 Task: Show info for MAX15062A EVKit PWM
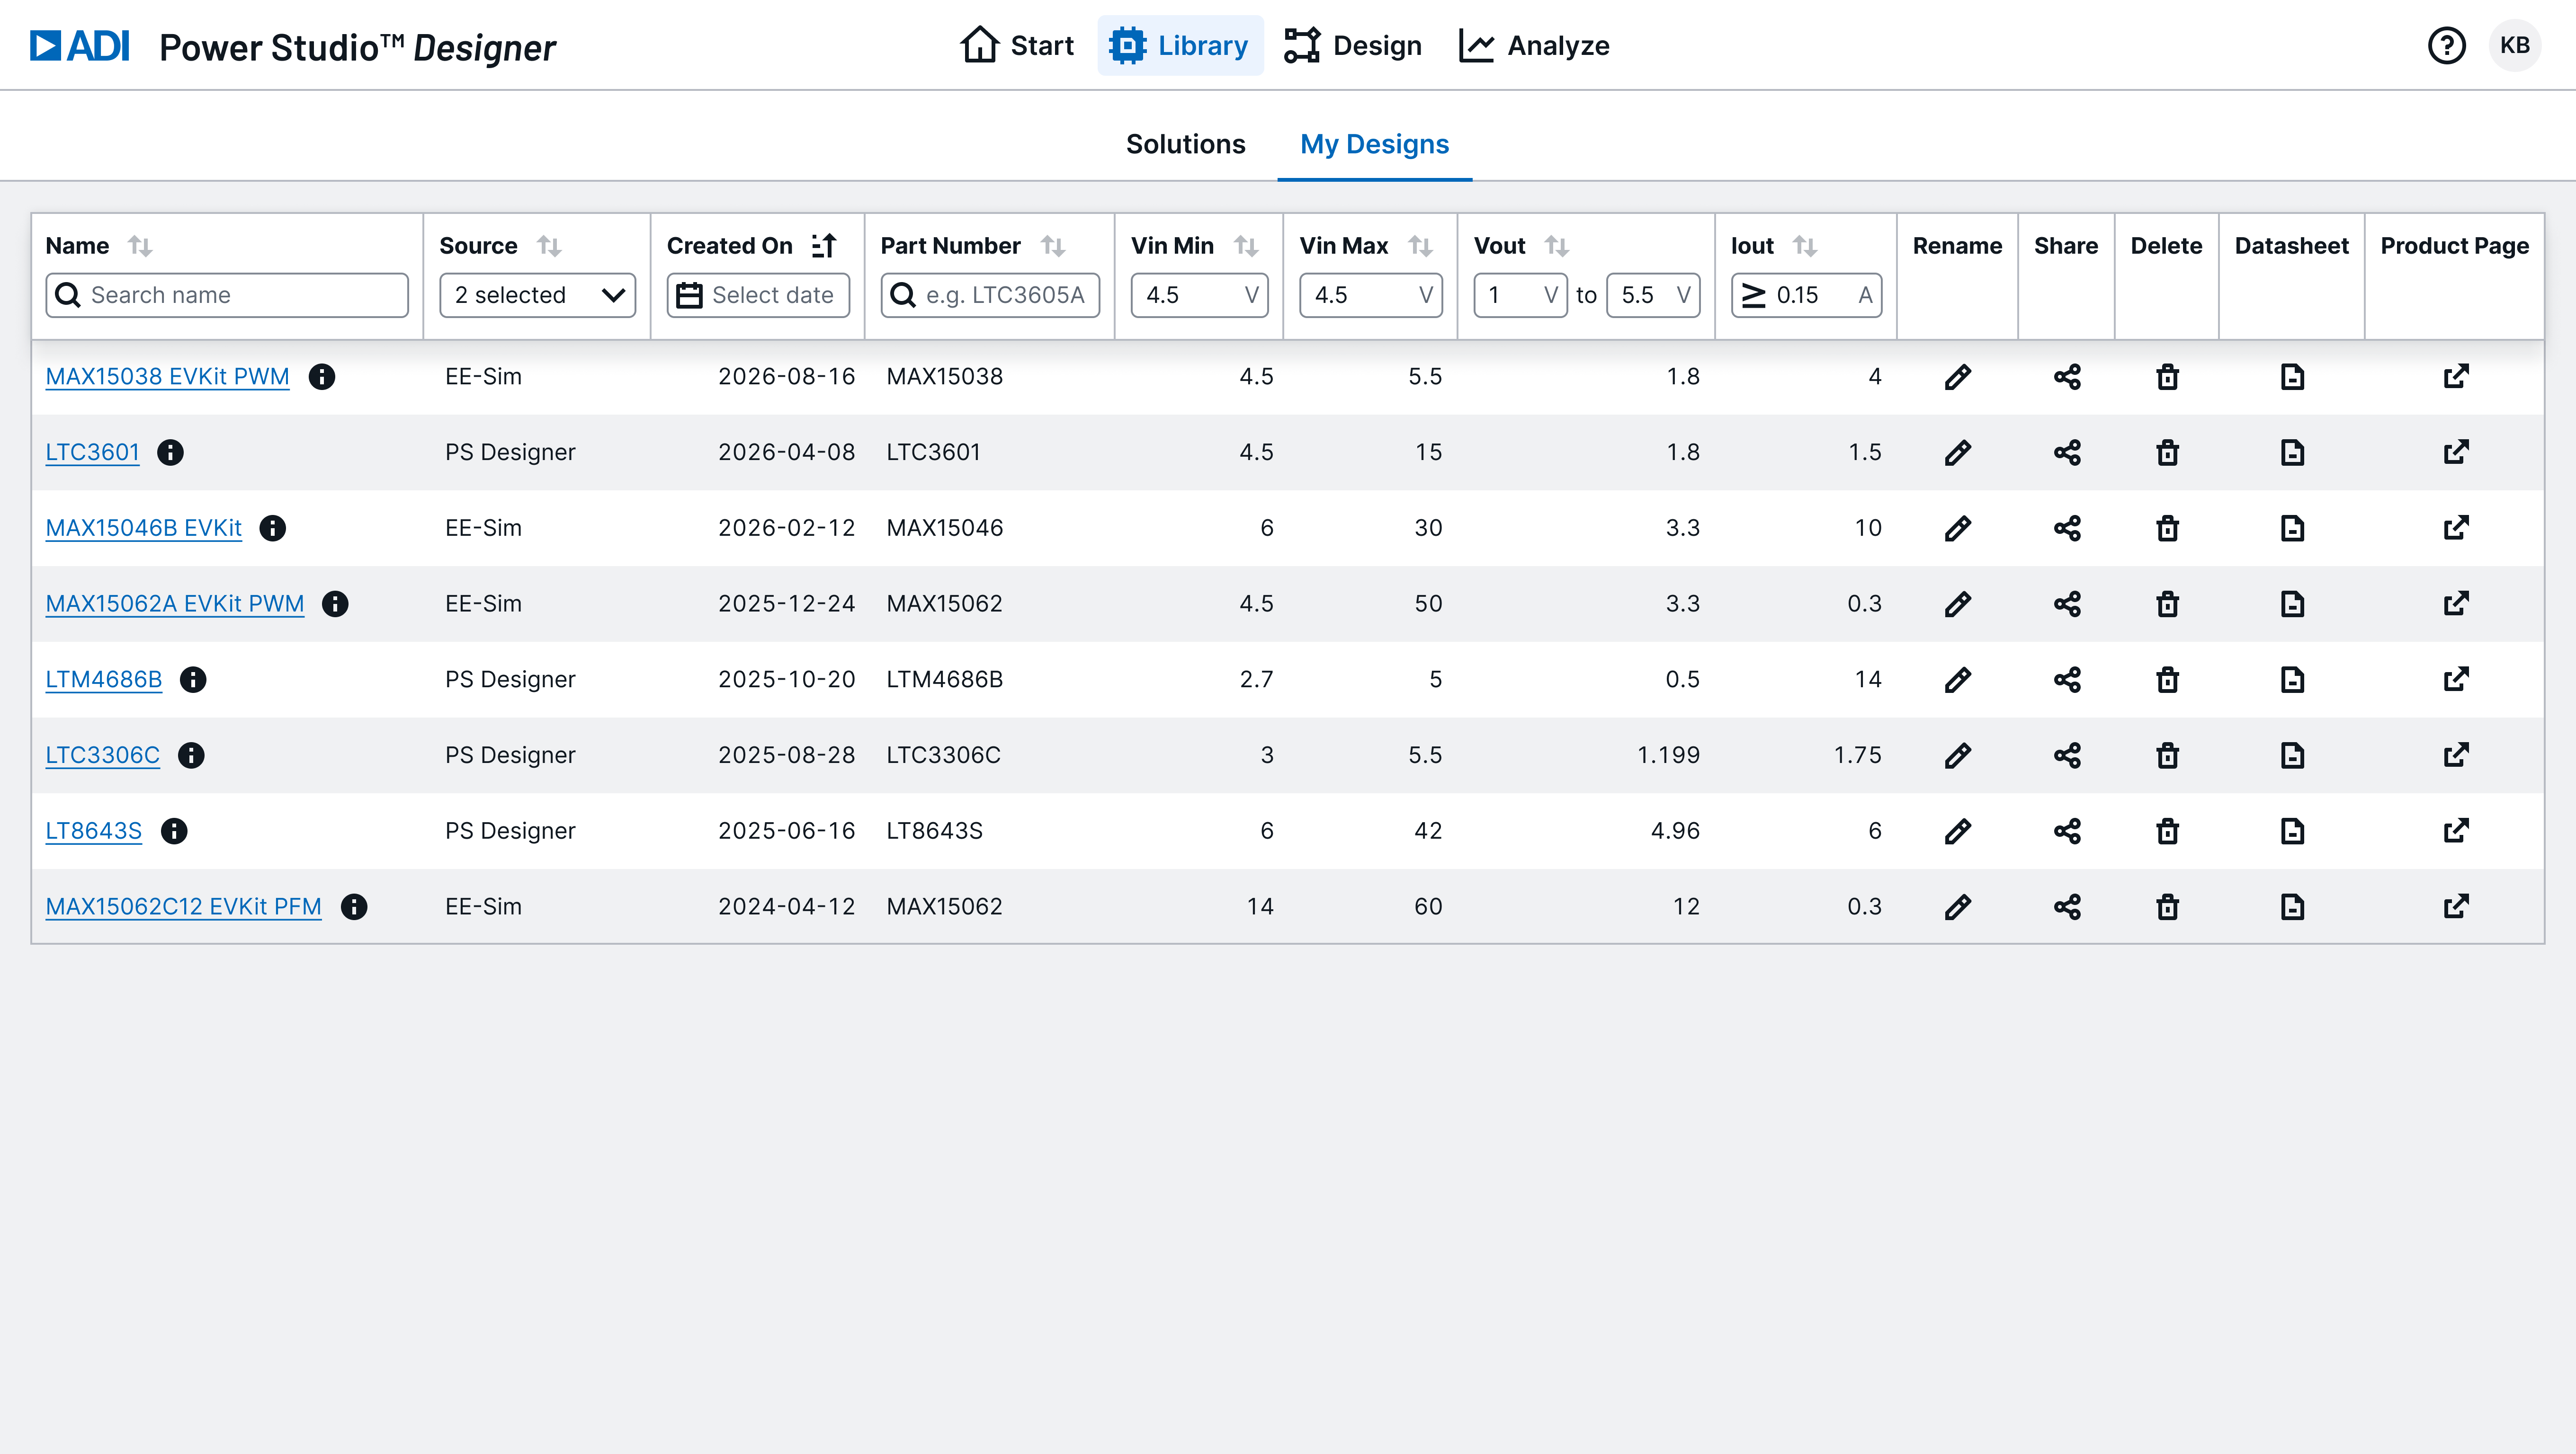click(335, 603)
